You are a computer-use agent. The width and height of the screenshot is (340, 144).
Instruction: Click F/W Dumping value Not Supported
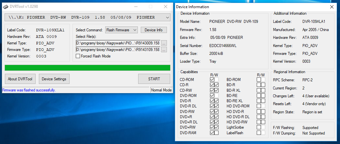[x=314, y=133]
